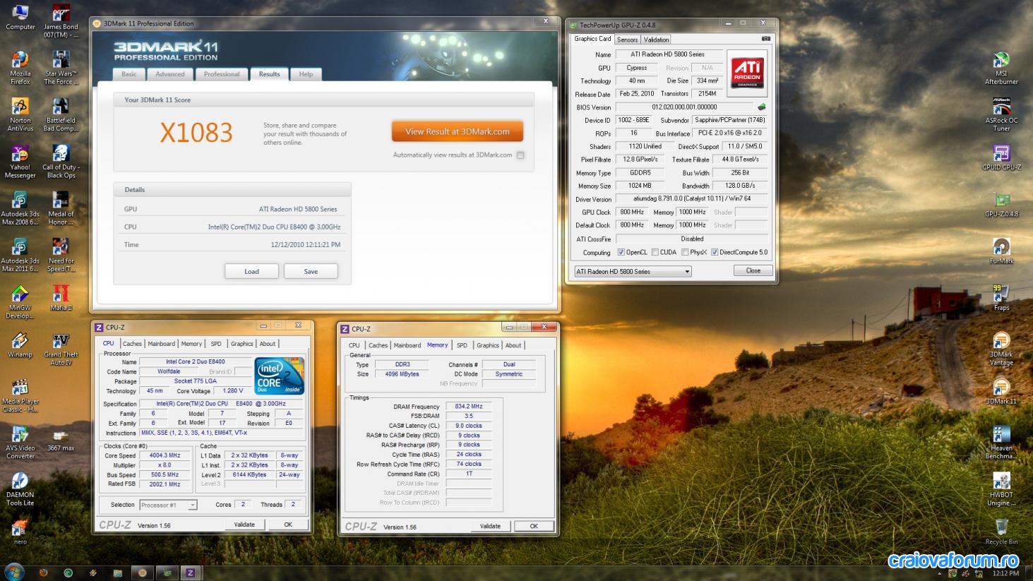Open DAEMON Tools Lite icon
Screen dimensions: 1033x581
tap(20, 489)
